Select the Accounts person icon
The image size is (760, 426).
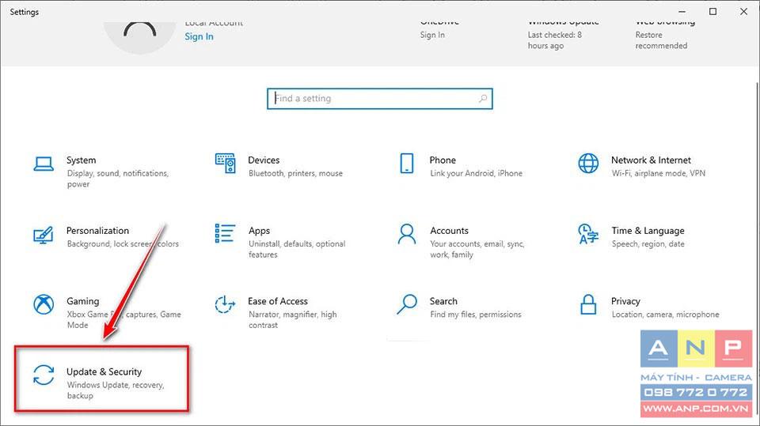(407, 234)
